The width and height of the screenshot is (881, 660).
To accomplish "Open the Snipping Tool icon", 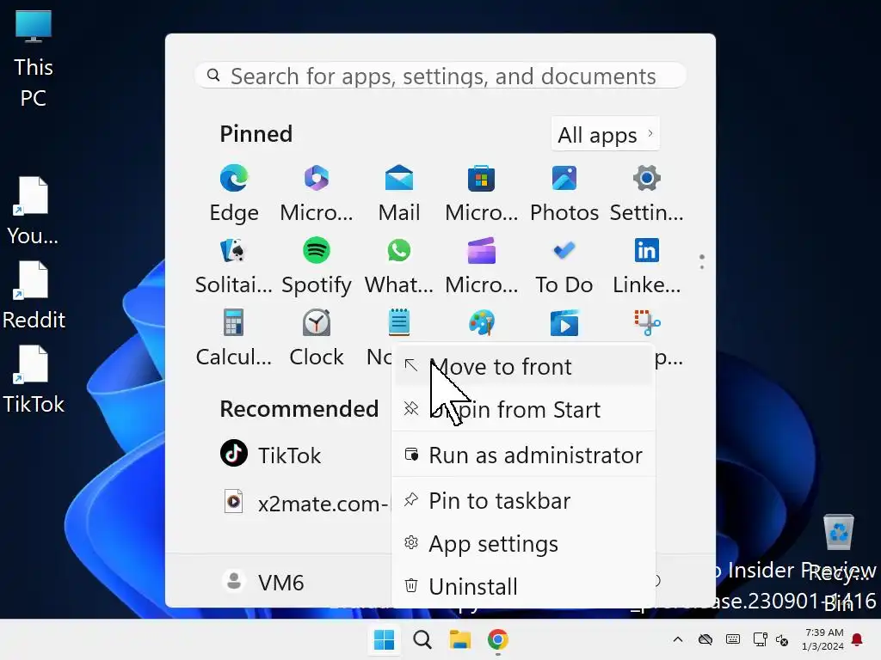I will (x=647, y=323).
